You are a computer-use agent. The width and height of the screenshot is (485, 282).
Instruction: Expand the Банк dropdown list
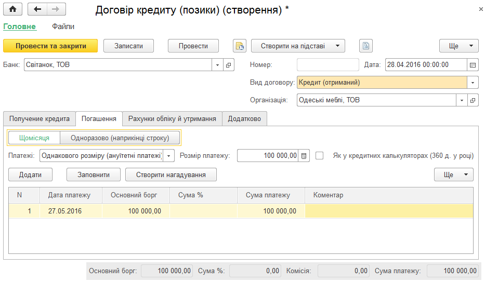tap(217, 65)
